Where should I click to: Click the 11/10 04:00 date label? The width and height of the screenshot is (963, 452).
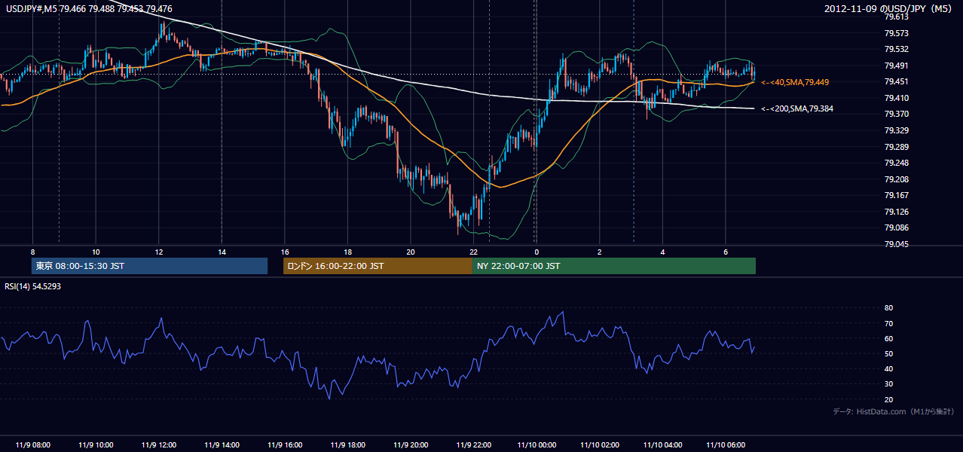pos(662,445)
